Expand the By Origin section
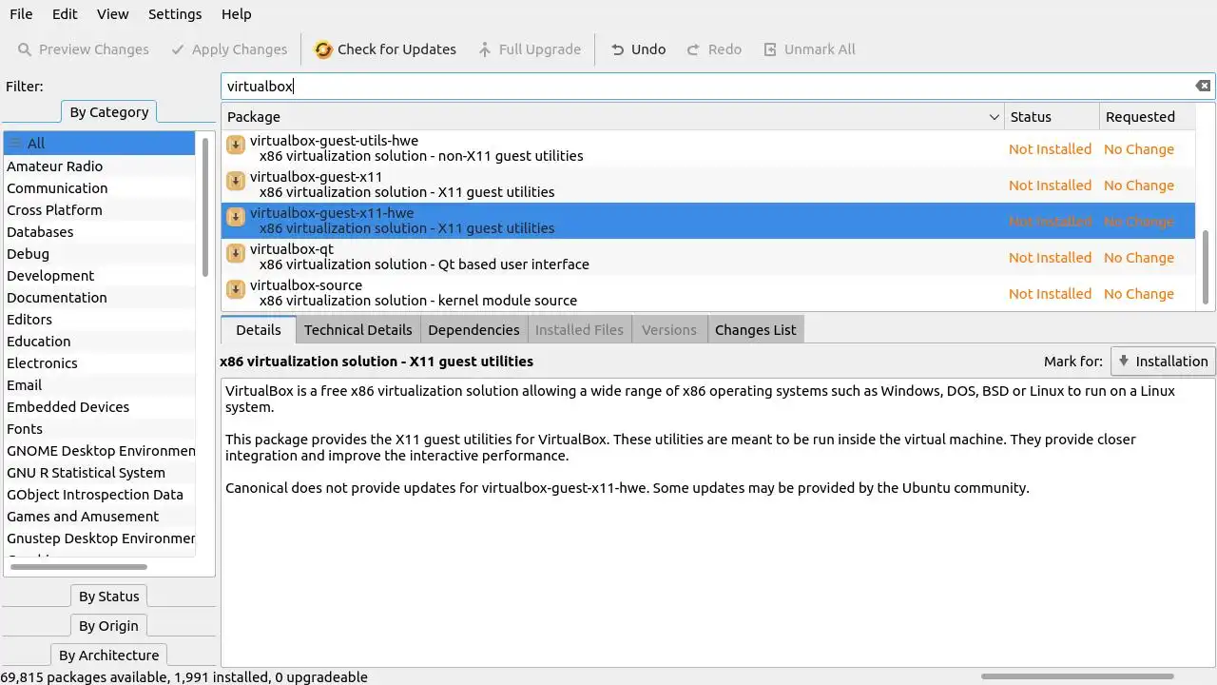1217x685 pixels. coord(108,626)
